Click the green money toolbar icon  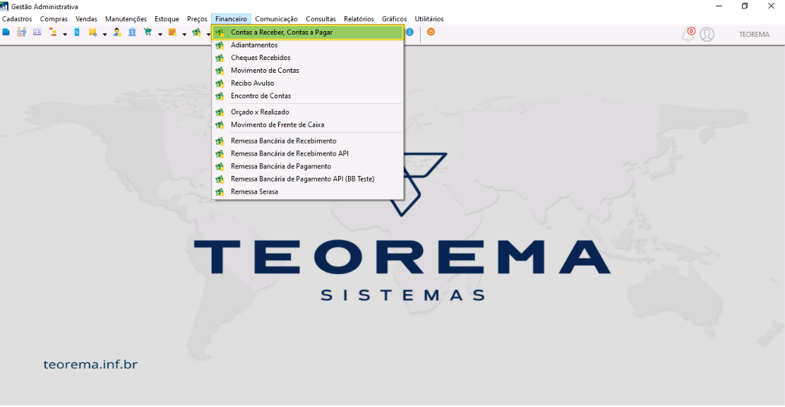click(x=197, y=33)
